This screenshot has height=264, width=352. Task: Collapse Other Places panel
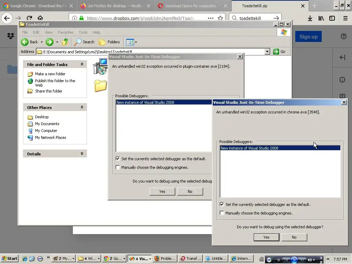pyautogui.click(x=82, y=107)
